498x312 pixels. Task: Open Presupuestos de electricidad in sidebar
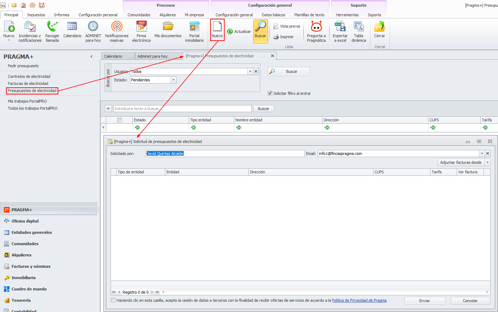(32, 91)
